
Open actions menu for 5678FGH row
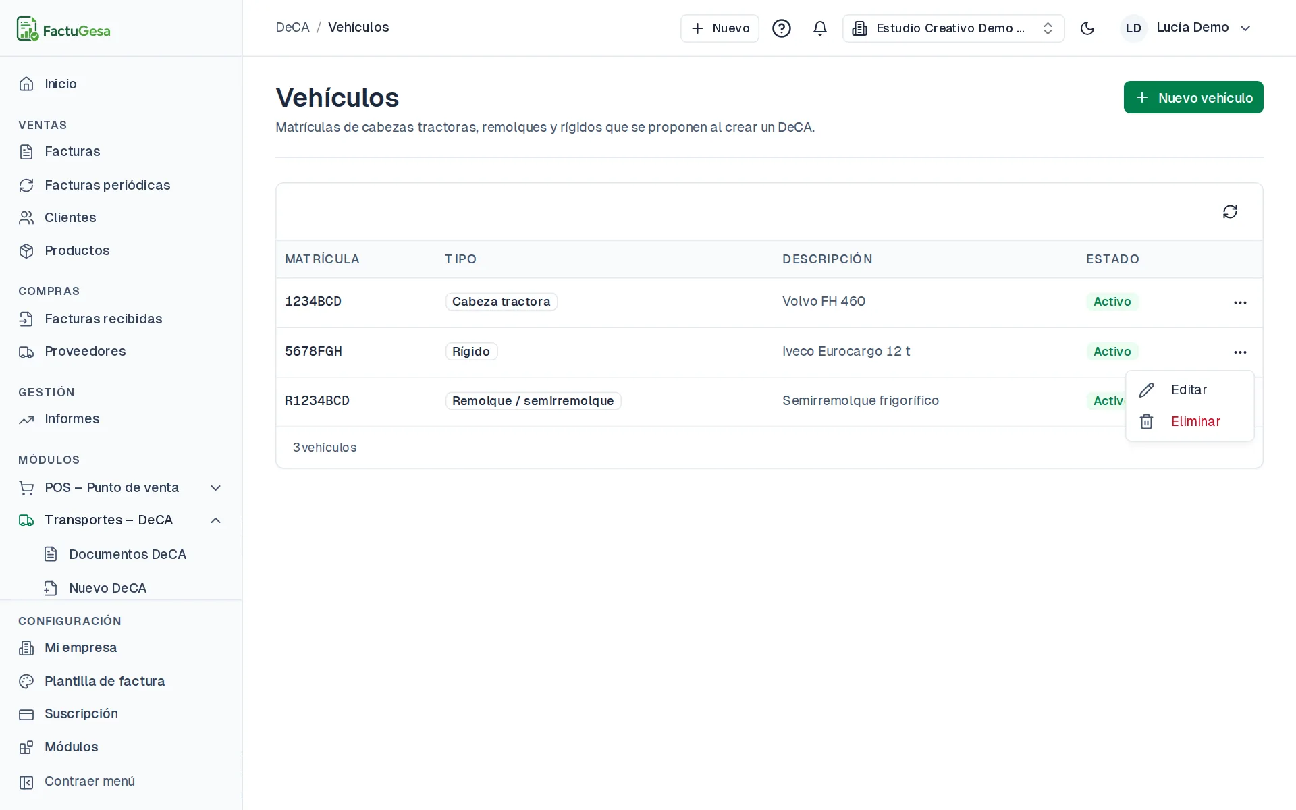click(1240, 352)
